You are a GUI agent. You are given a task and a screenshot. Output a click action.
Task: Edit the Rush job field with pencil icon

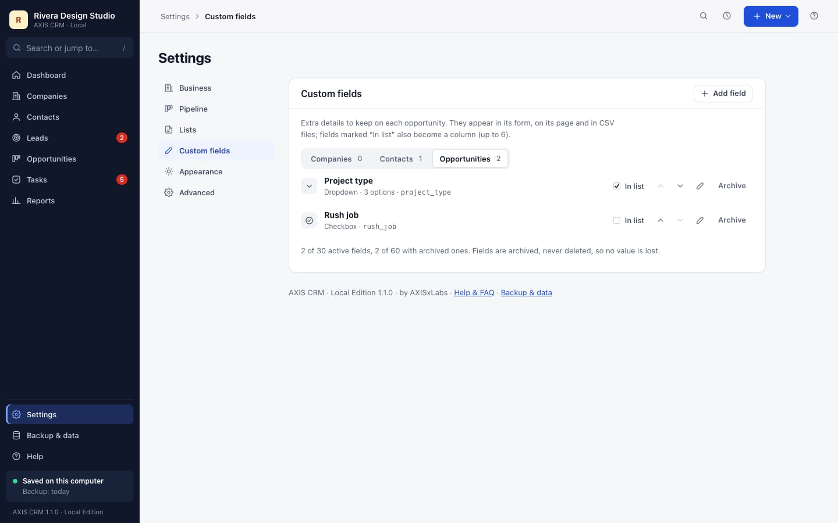(x=700, y=220)
